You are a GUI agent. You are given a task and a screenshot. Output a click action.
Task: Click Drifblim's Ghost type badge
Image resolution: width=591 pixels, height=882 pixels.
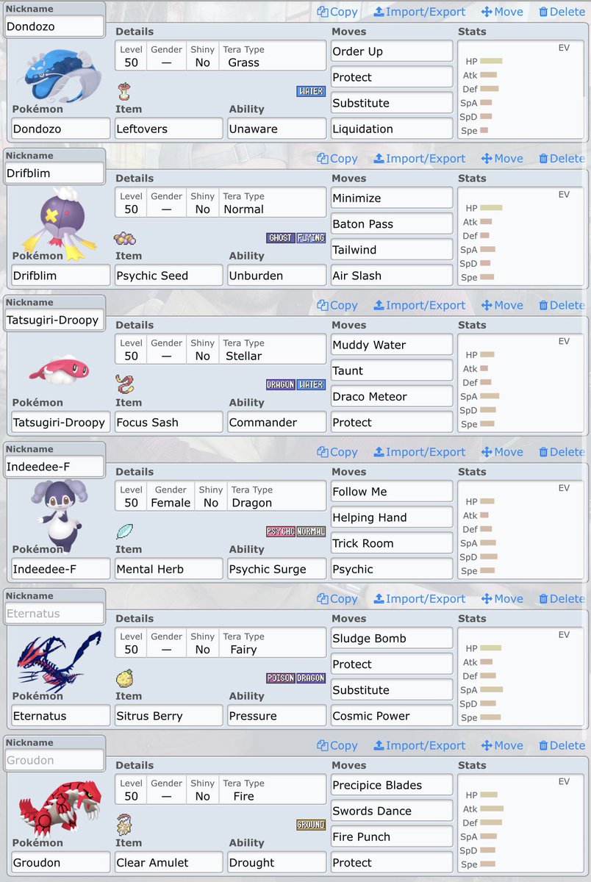[x=281, y=238]
